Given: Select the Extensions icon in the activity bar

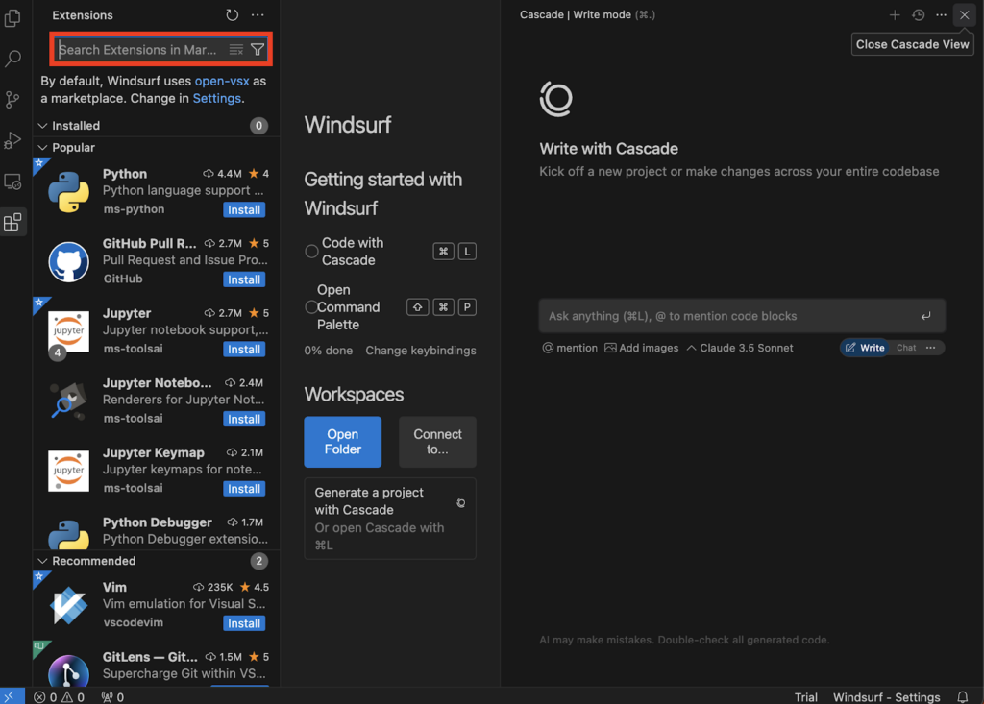Looking at the screenshot, I should point(12,222).
